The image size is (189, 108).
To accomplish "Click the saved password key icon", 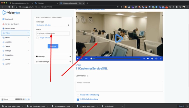I will click(x=118, y=7).
